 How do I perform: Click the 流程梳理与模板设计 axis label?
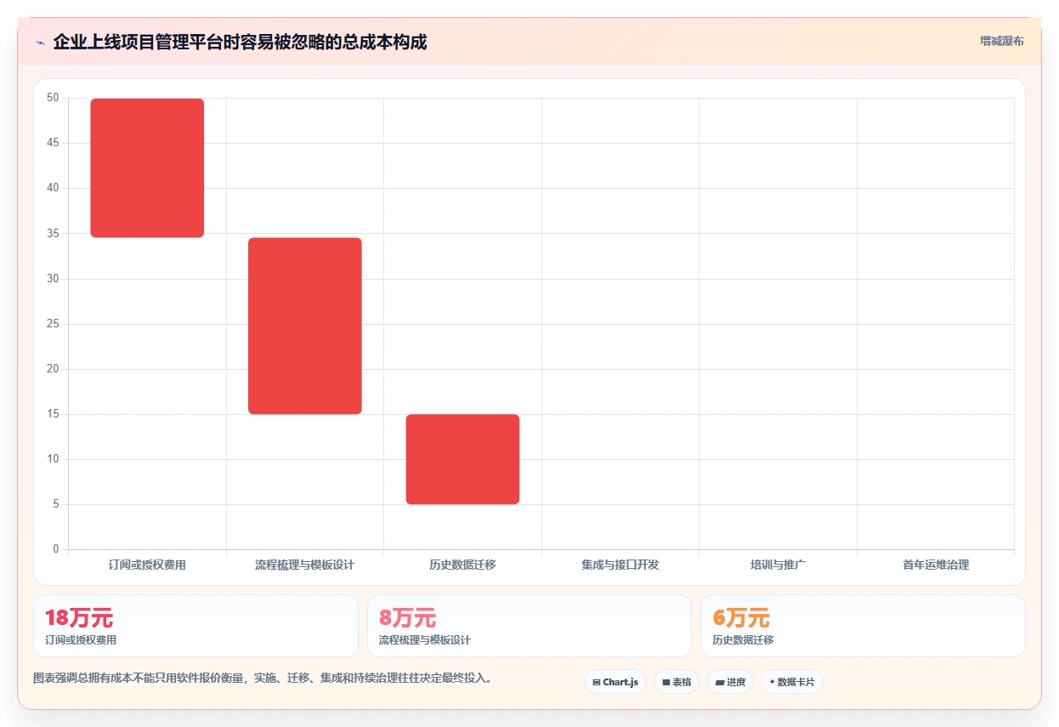305,565
